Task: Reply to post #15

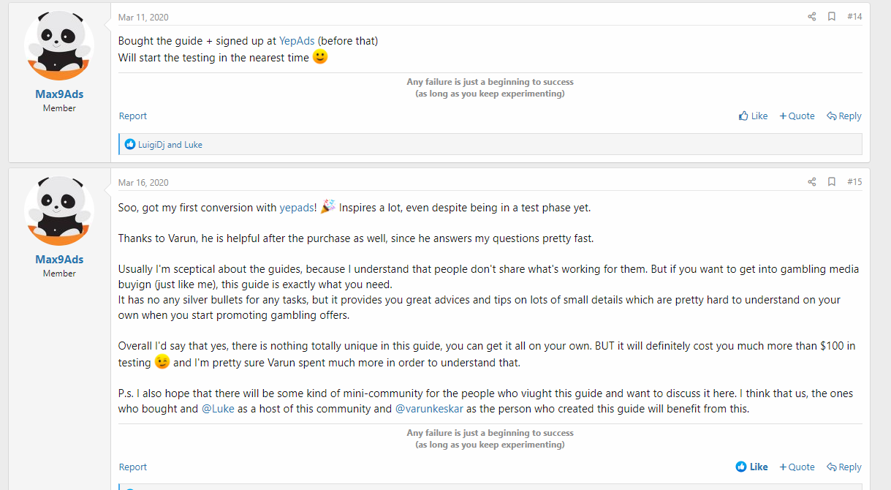Action: coord(844,467)
